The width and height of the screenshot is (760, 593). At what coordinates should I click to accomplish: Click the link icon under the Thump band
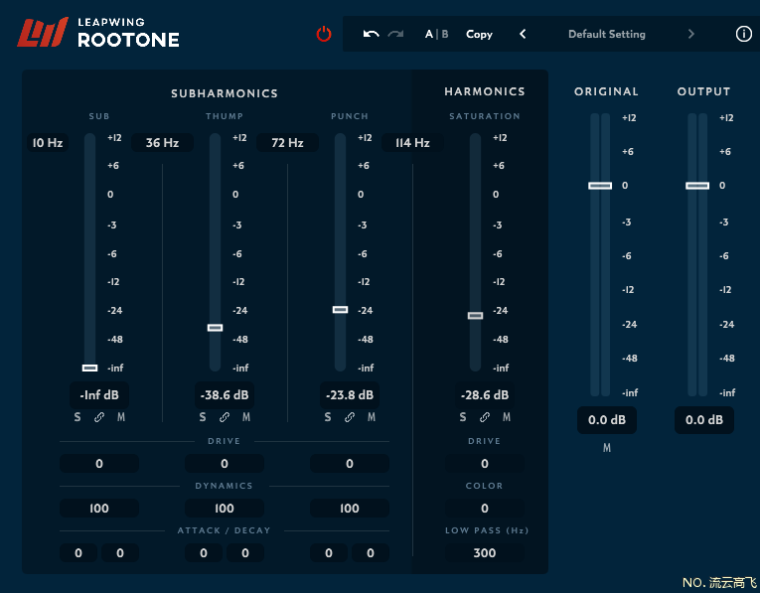point(225,417)
